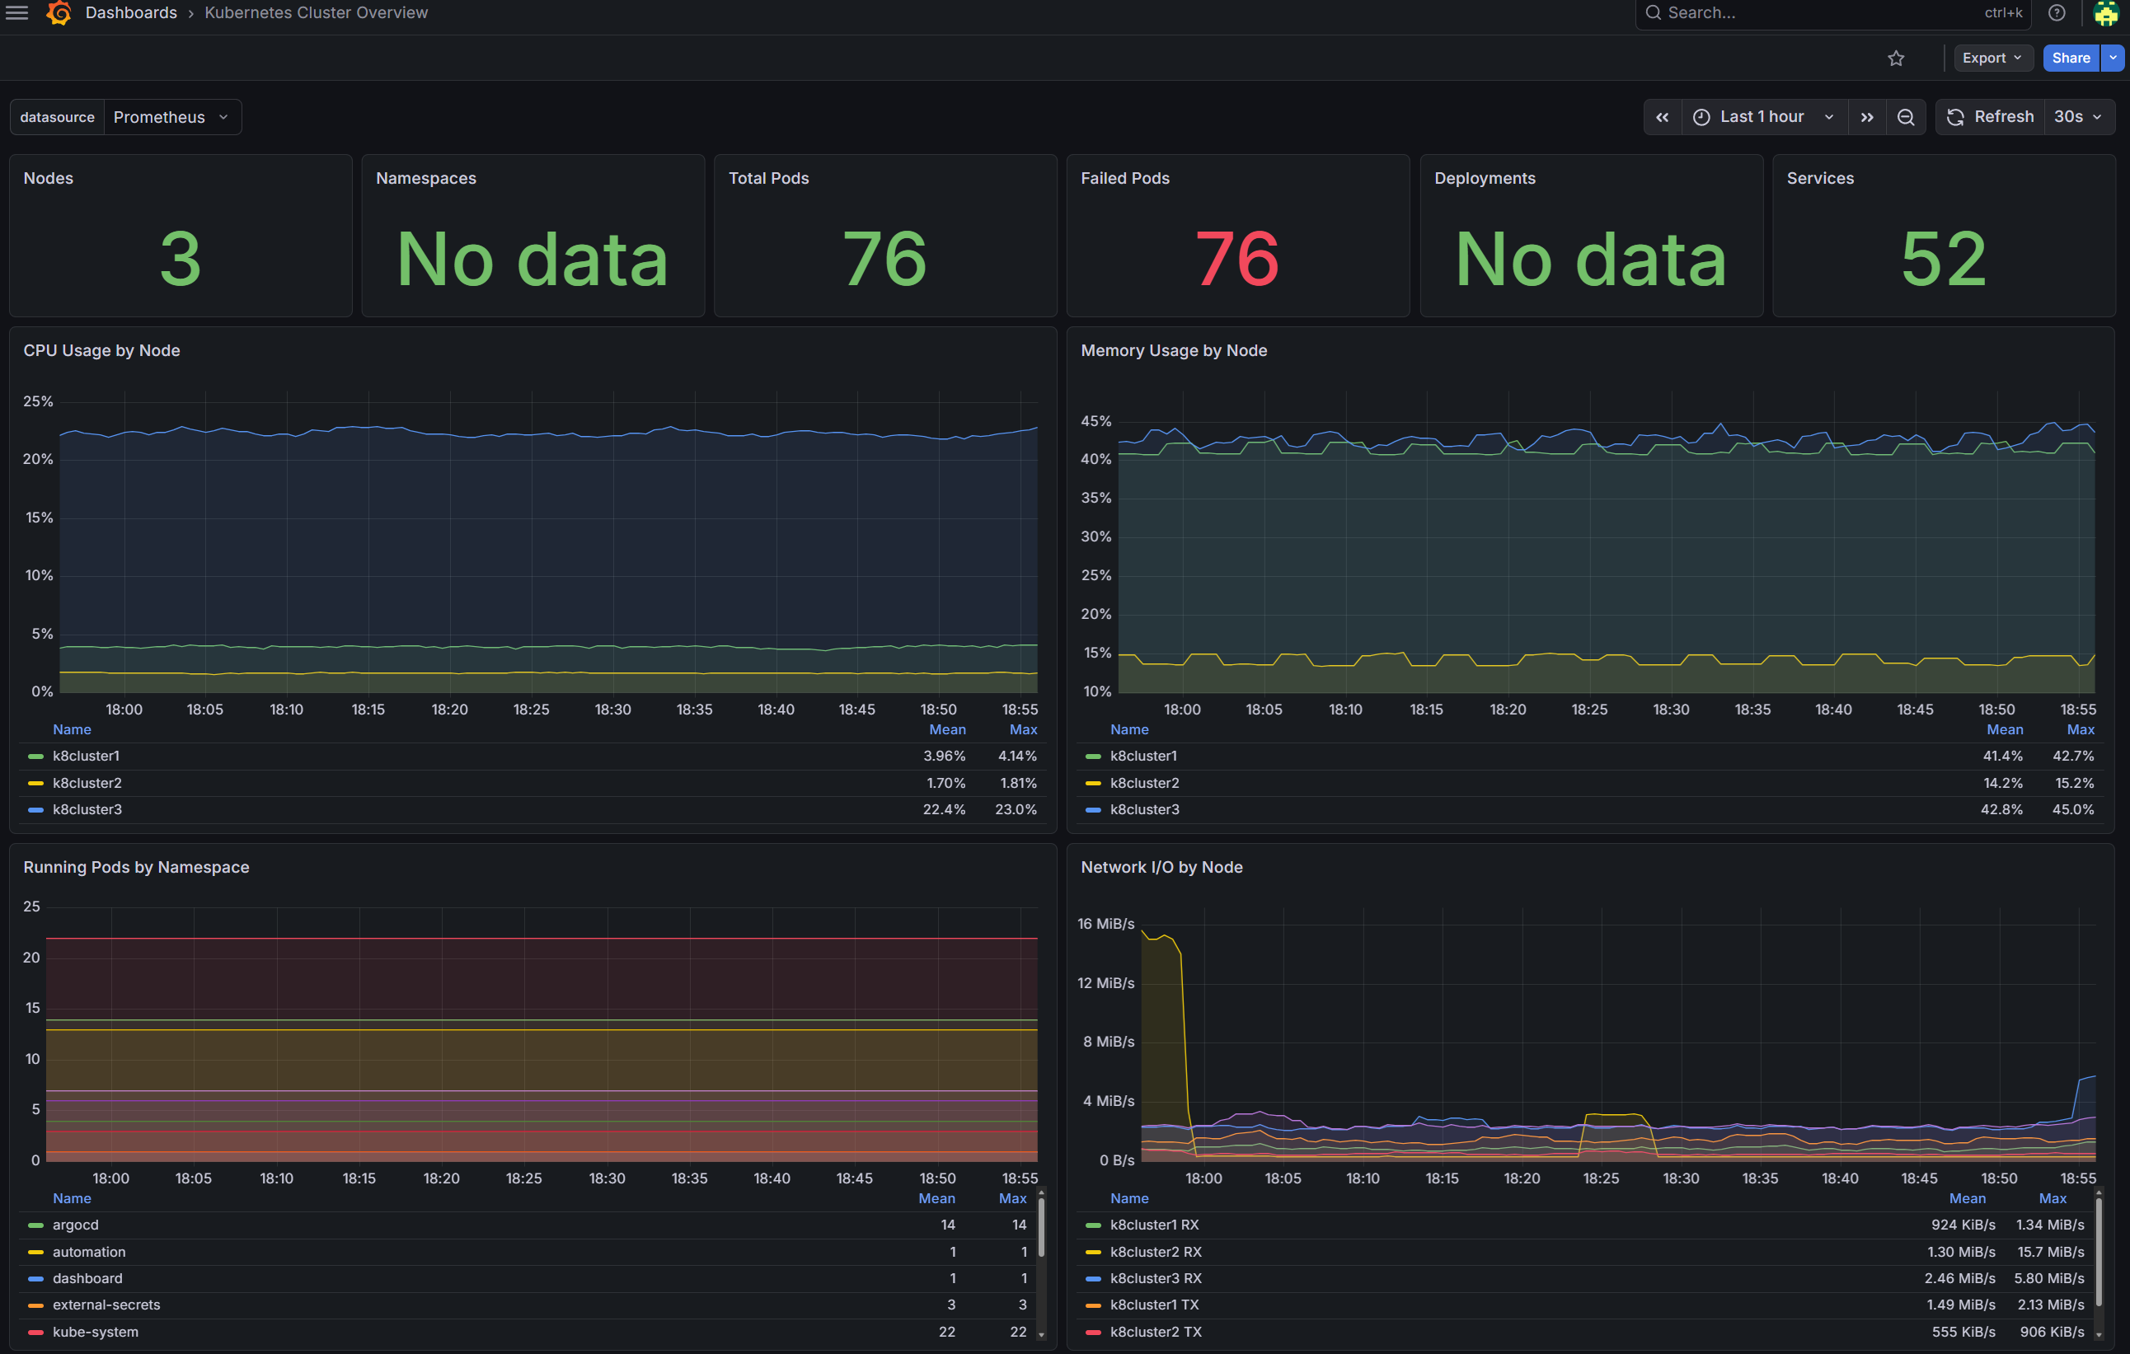Open the Services panel title
2130x1354 pixels.
point(1819,178)
